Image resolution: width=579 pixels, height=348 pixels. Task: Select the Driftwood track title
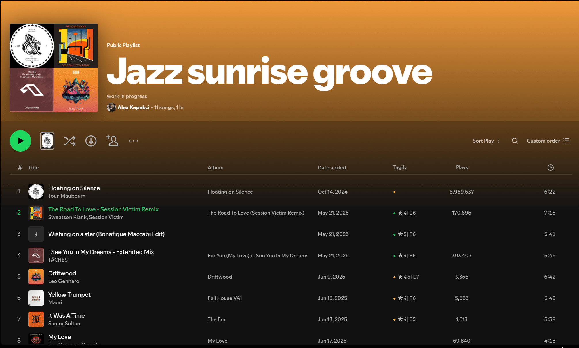click(x=62, y=273)
